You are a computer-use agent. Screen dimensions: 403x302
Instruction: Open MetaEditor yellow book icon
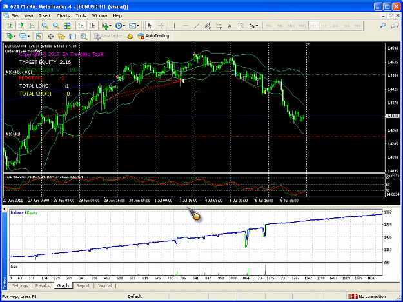click(130, 36)
